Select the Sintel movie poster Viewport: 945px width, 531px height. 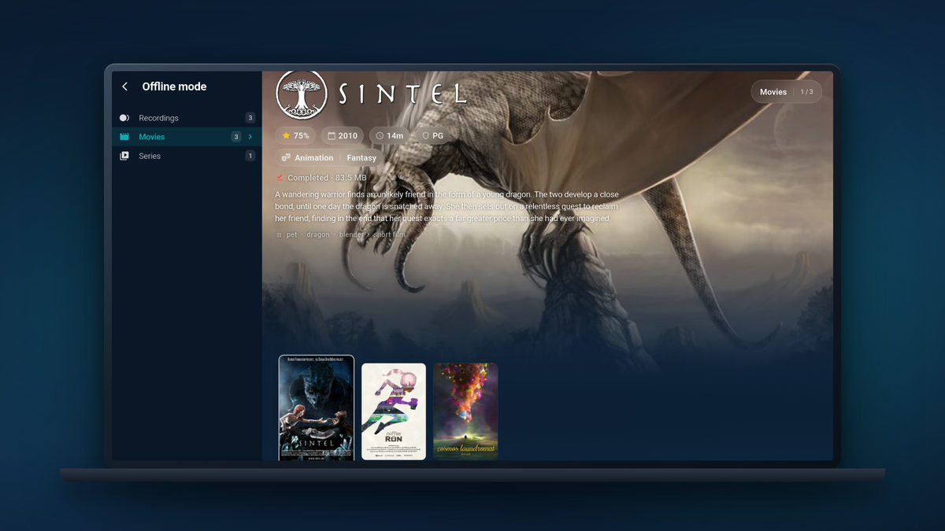pyautogui.click(x=317, y=408)
